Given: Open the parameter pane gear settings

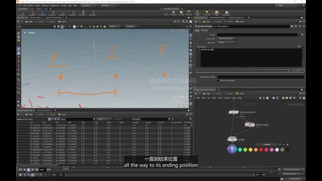Looking at the screenshot, I should click(292, 26).
